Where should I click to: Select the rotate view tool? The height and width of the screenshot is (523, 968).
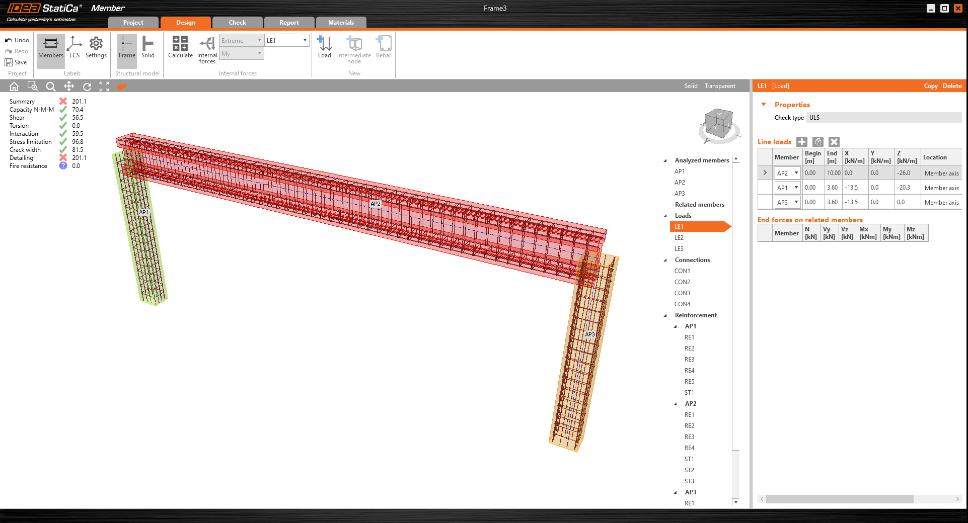(x=87, y=86)
